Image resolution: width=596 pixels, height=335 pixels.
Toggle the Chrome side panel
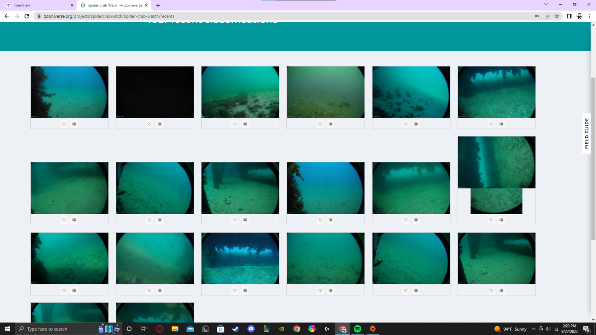tap(569, 16)
